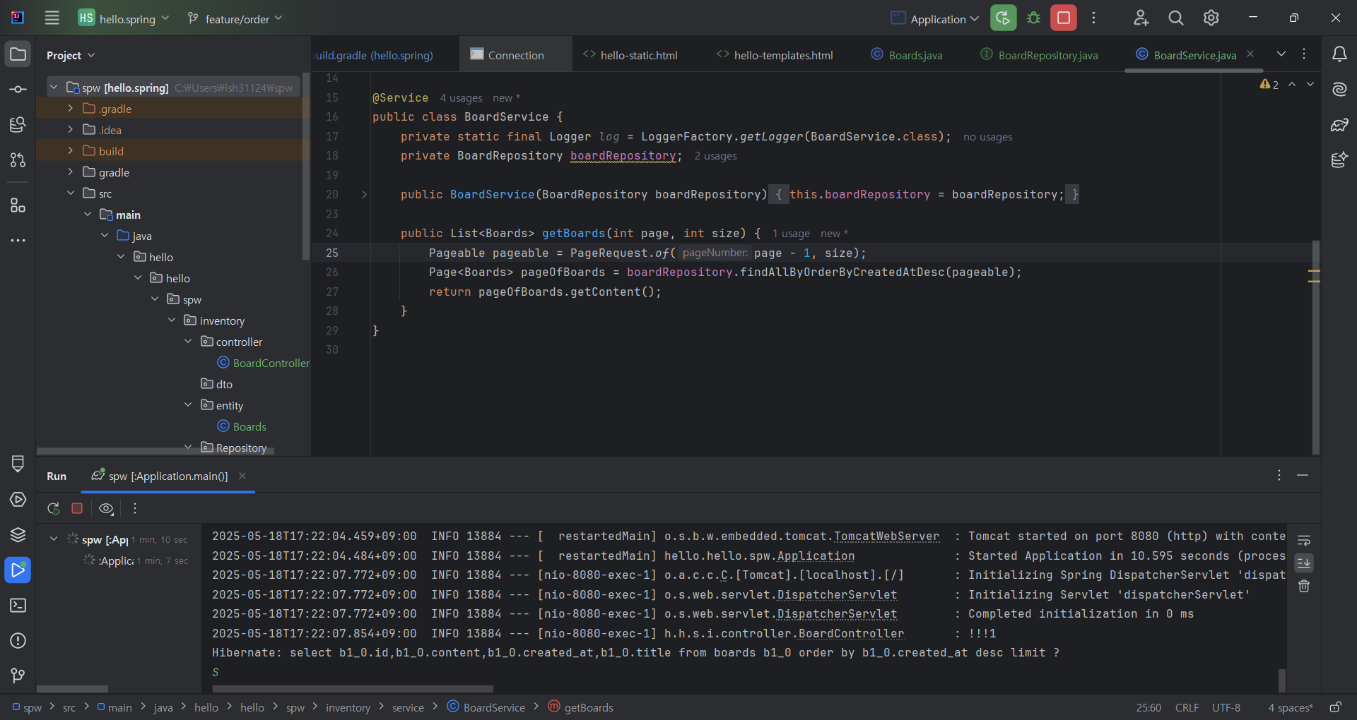Screen dimensions: 1357x720
Task: Open the Structure tool window
Action: click(x=18, y=205)
